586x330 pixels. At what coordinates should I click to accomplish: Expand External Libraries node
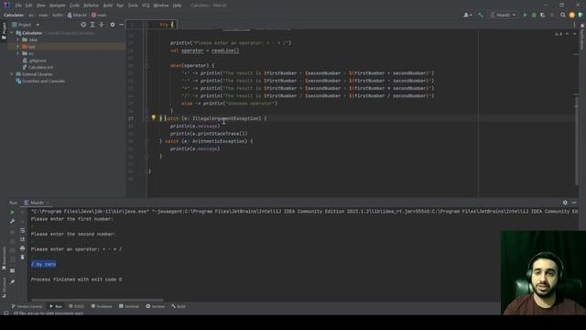[x=12, y=74]
